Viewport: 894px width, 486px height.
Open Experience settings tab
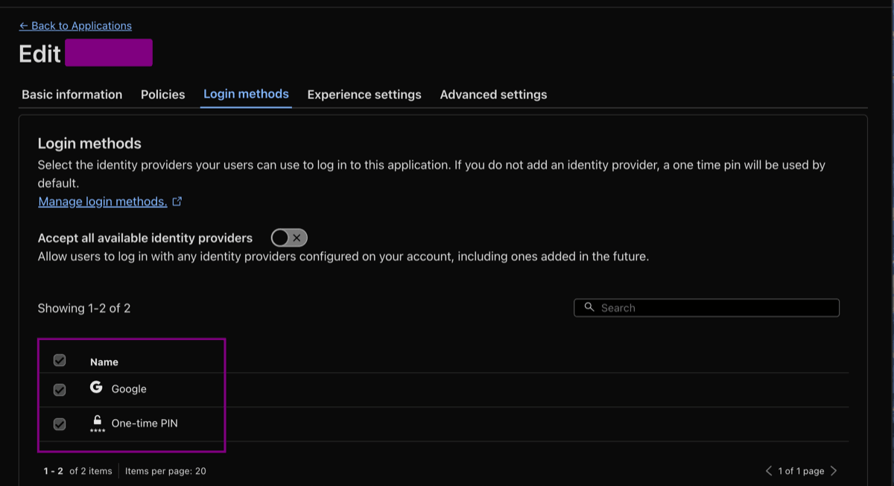364,95
